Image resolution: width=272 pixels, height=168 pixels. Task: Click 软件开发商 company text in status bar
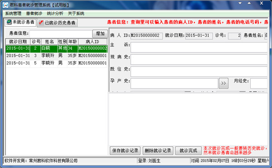point(41,161)
